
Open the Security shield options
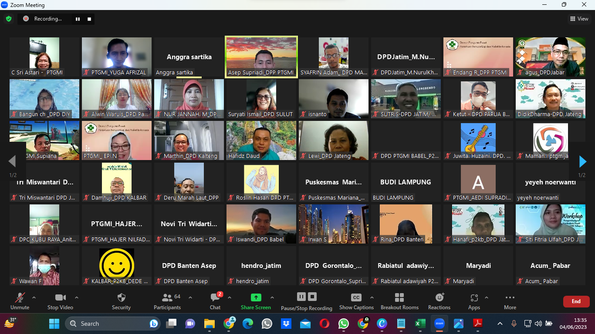[121, 301]
